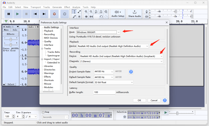Open the Effect menu
209x126 pixels.
67,7
